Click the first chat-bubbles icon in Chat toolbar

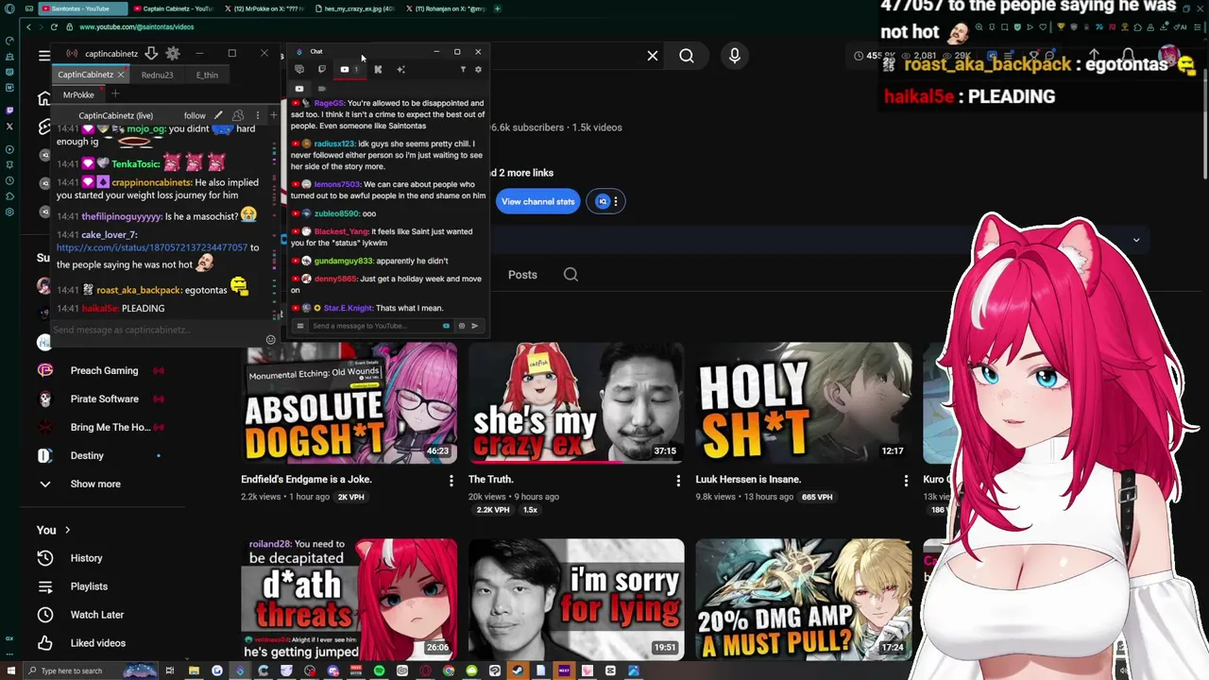tap(299, 69)
